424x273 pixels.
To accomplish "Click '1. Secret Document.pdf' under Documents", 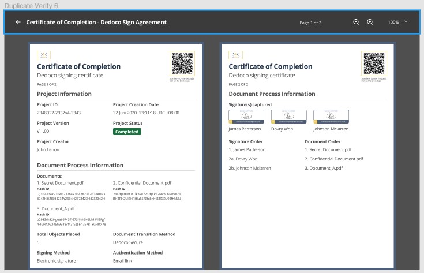I will click(61, 183).
